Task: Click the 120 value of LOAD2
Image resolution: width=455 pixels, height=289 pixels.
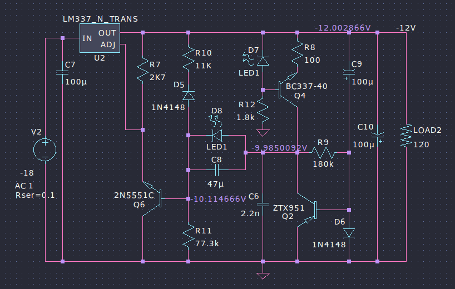Action: pyautogui.click(x=421, y=144)
